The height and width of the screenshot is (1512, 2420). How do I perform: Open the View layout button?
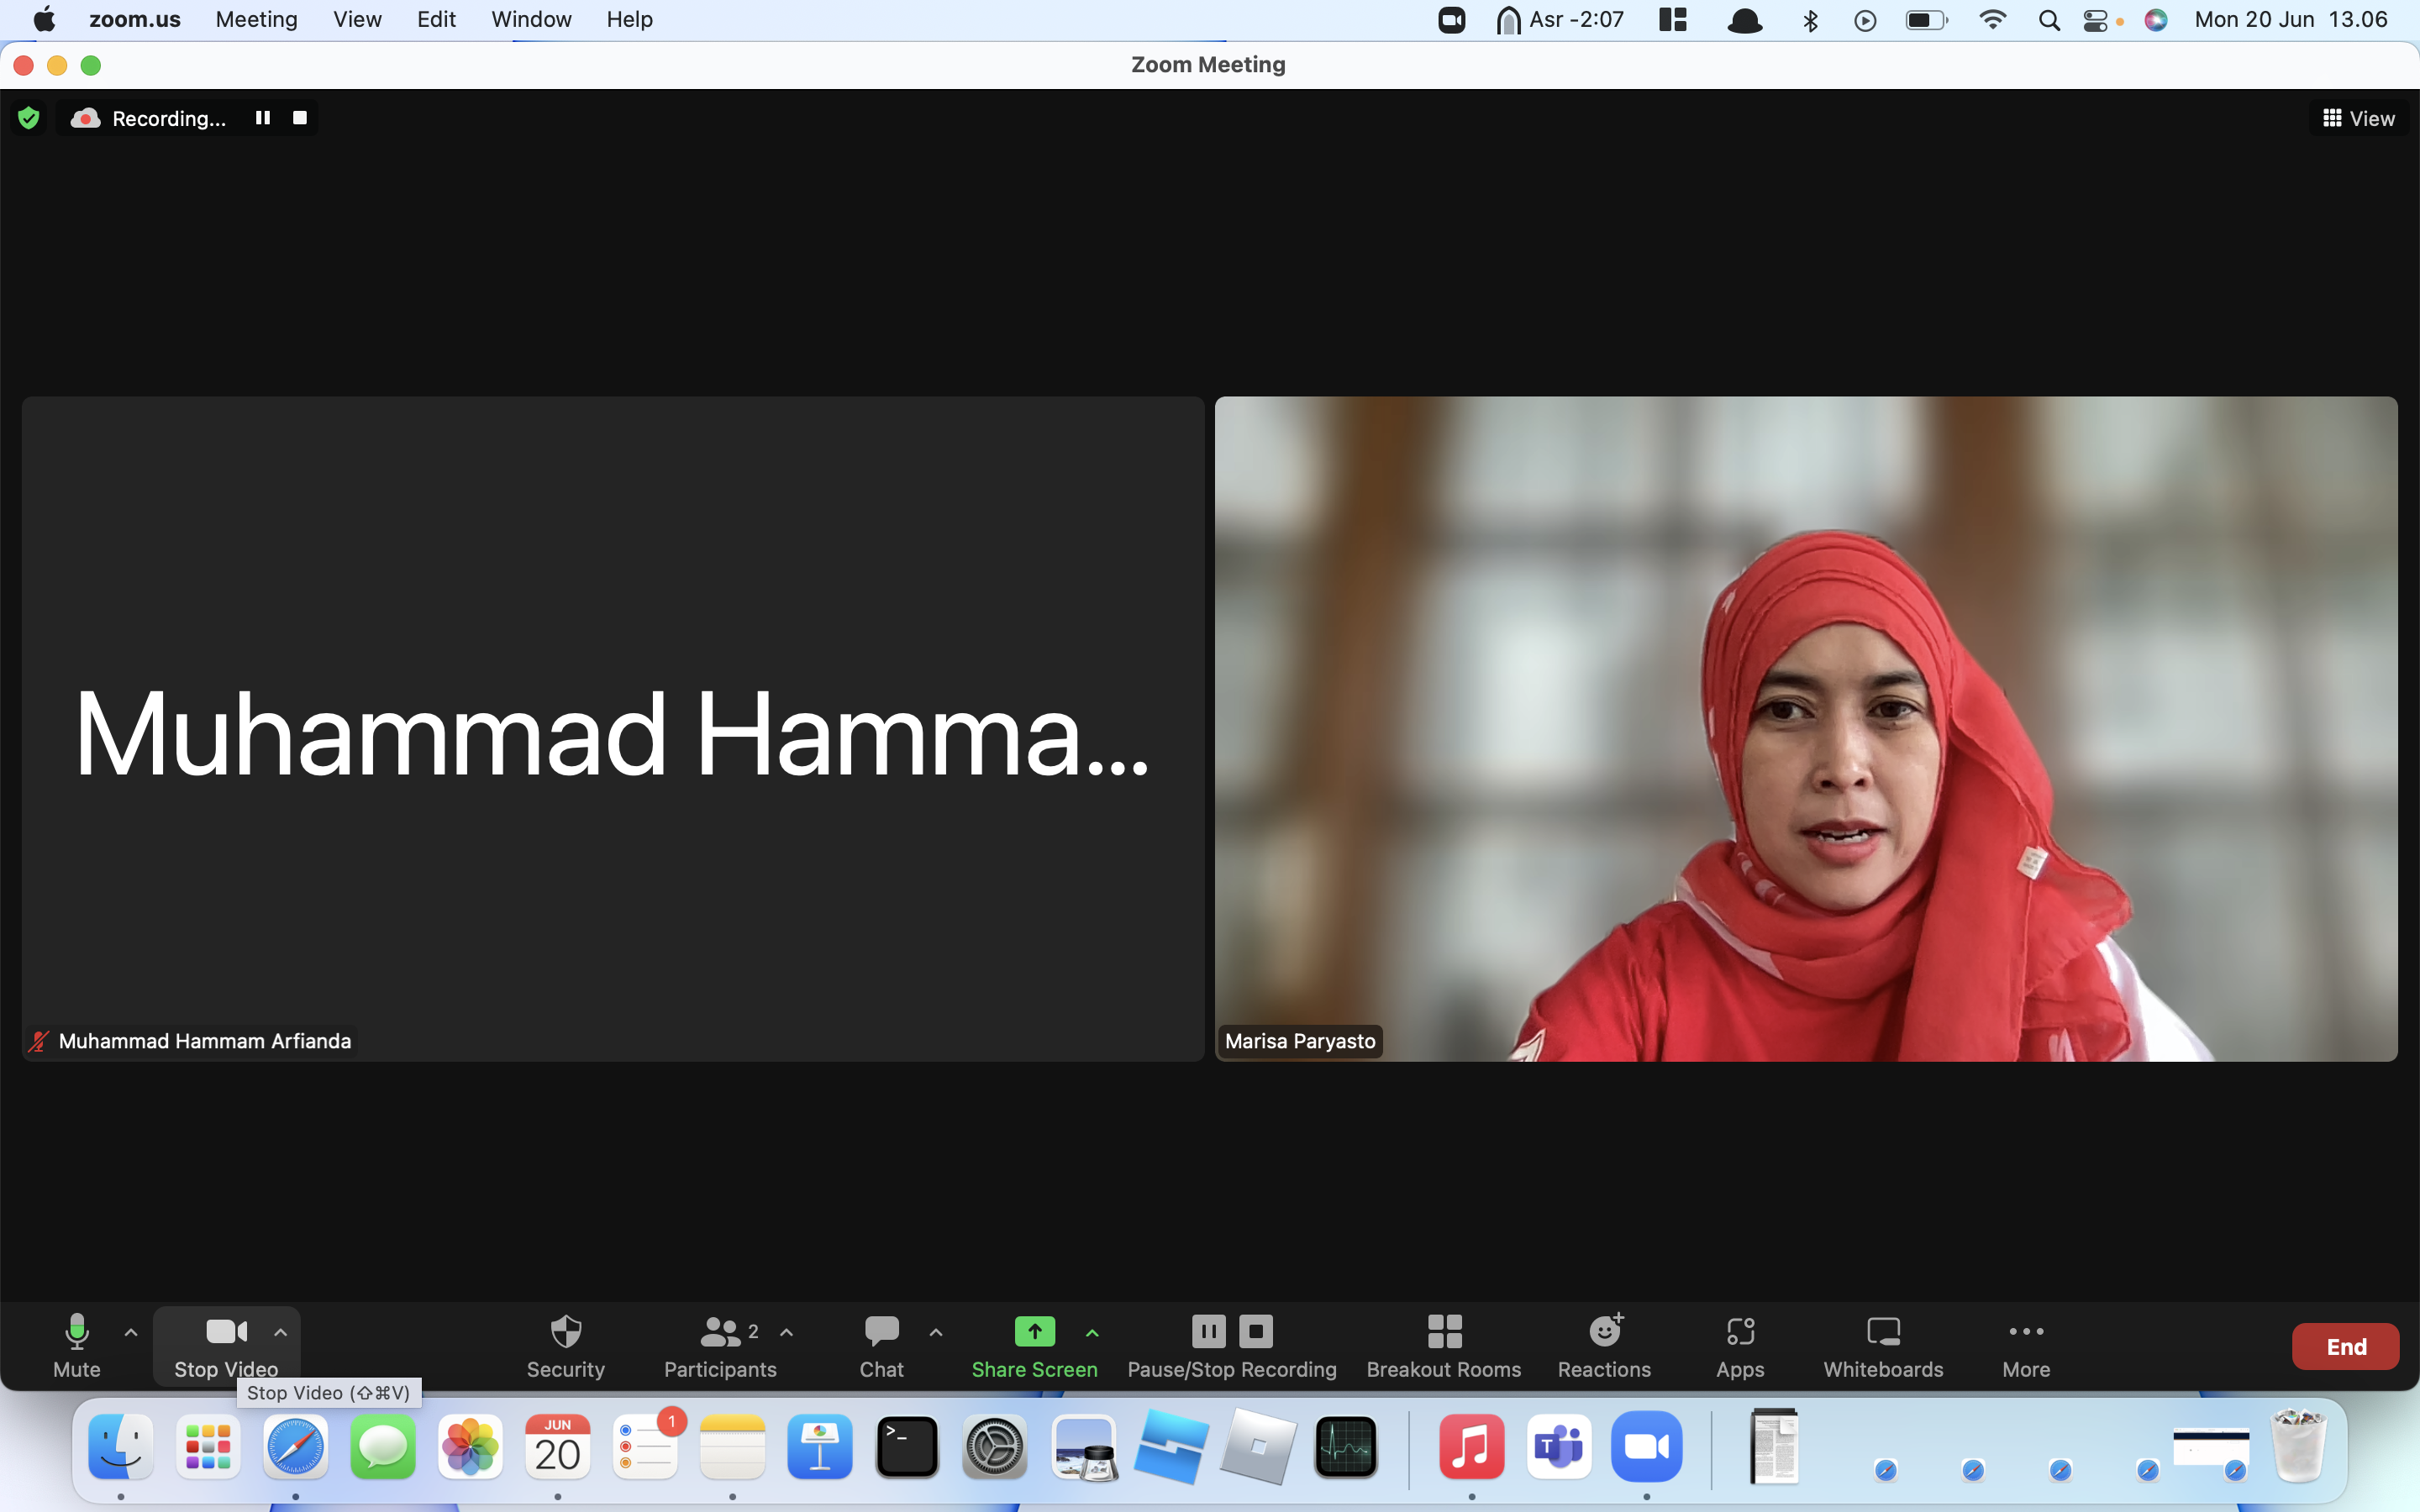pyautogui.click(x=2358, y=118)
